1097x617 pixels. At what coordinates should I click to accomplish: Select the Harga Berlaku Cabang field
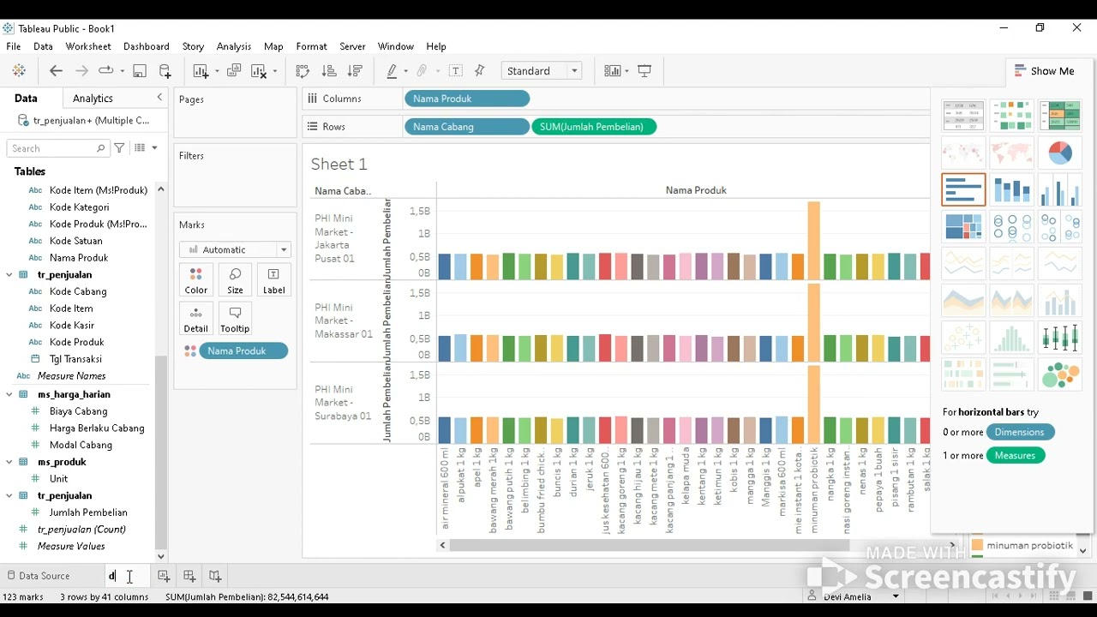tap(97, 428)
